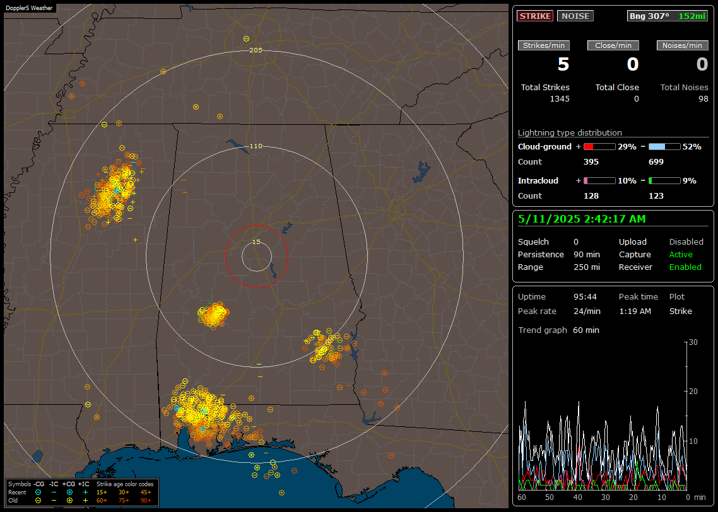Click the intracloud negative count 123
The image size is (718, 512).
click(x=656, y=196)
